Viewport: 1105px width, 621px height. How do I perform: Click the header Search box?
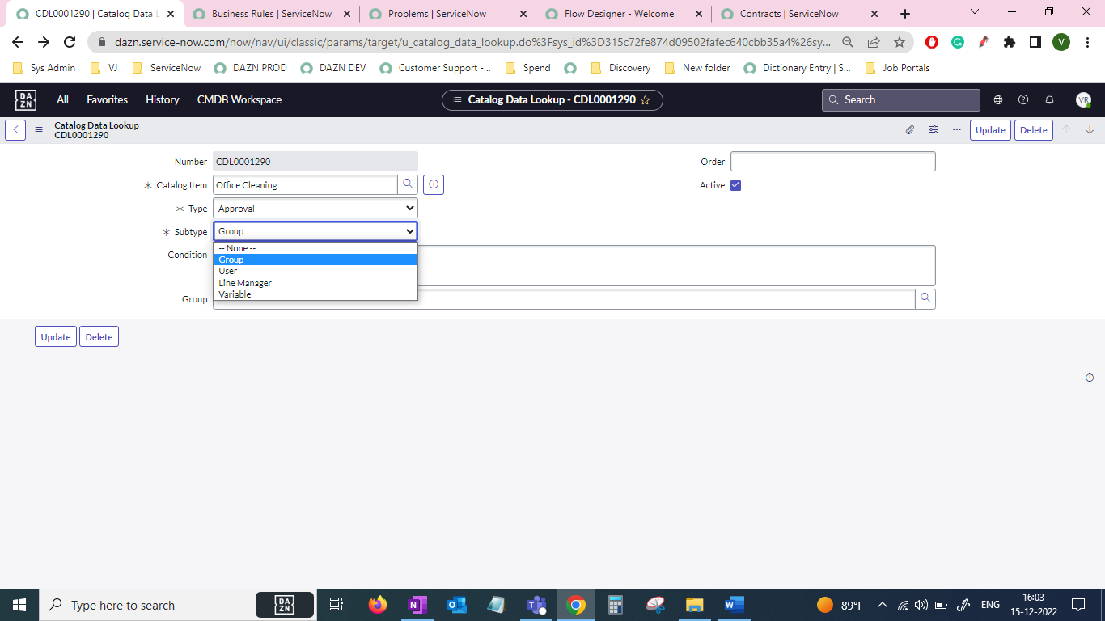coord(901,100)
